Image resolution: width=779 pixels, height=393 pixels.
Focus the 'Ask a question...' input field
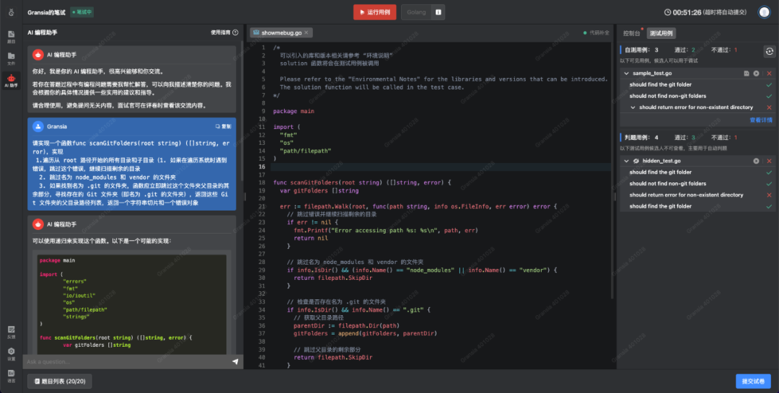pyautogui.click(x=127, y=362)
